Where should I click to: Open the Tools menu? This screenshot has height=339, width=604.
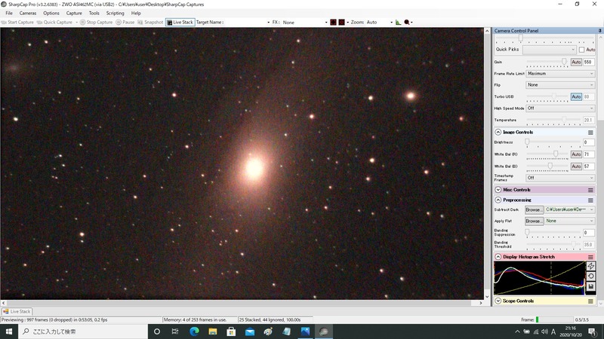click(x=94, y=13)
